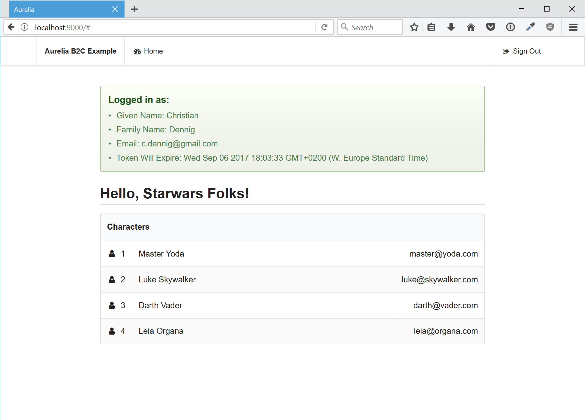This screenshot has width=585, height=420.
Task: Reload the page with refresh icon
Action: (x=324, y=27)
